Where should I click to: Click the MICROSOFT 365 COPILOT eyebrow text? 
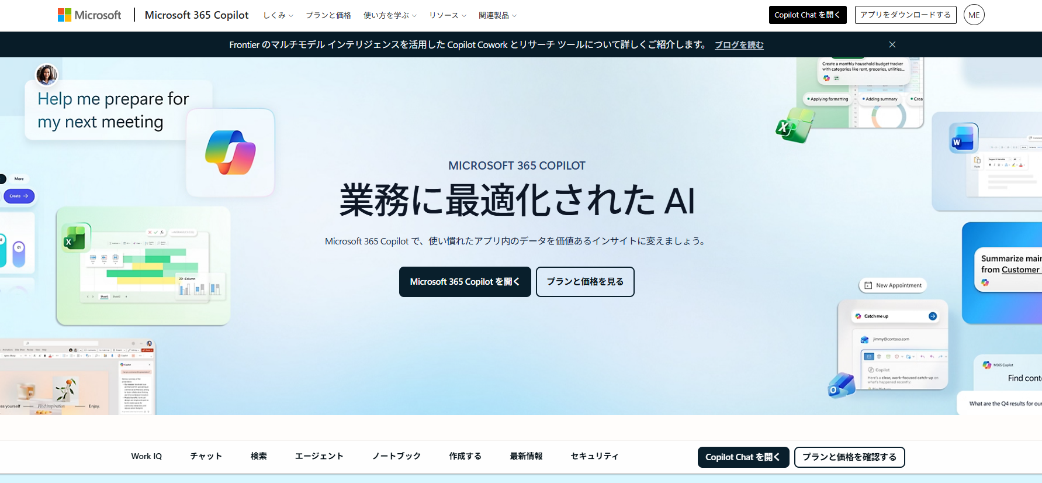517,165
